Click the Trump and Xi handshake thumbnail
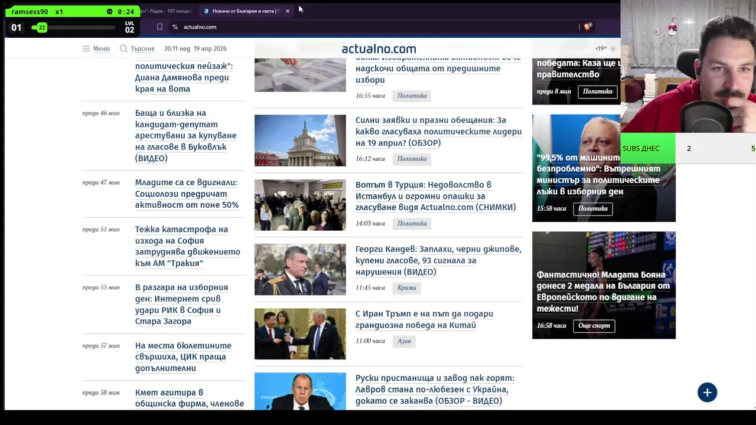 pyautogui.click(x=300, y=334)
